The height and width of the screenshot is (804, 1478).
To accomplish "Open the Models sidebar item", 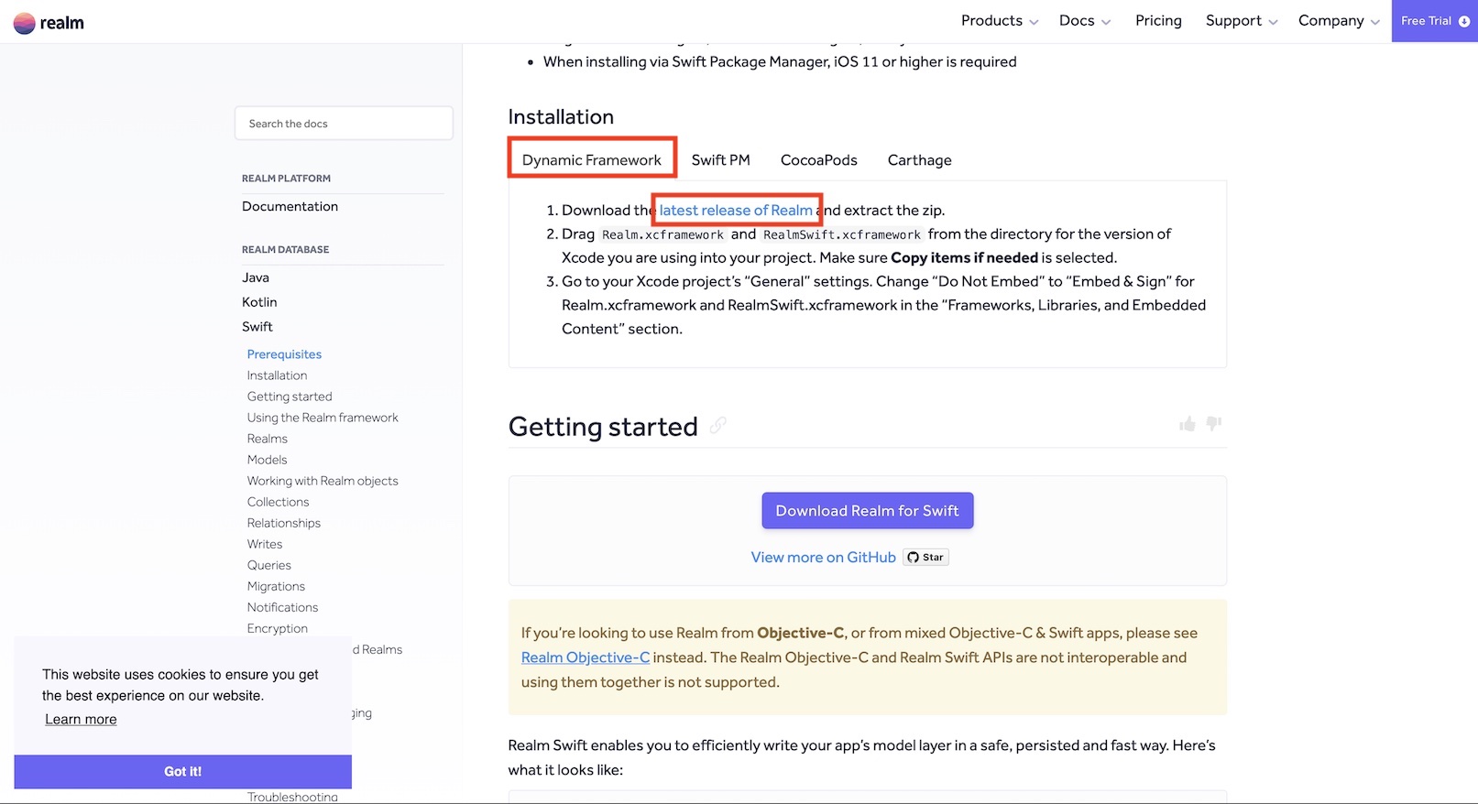I will pyautogui.click(x=268, y=460).
